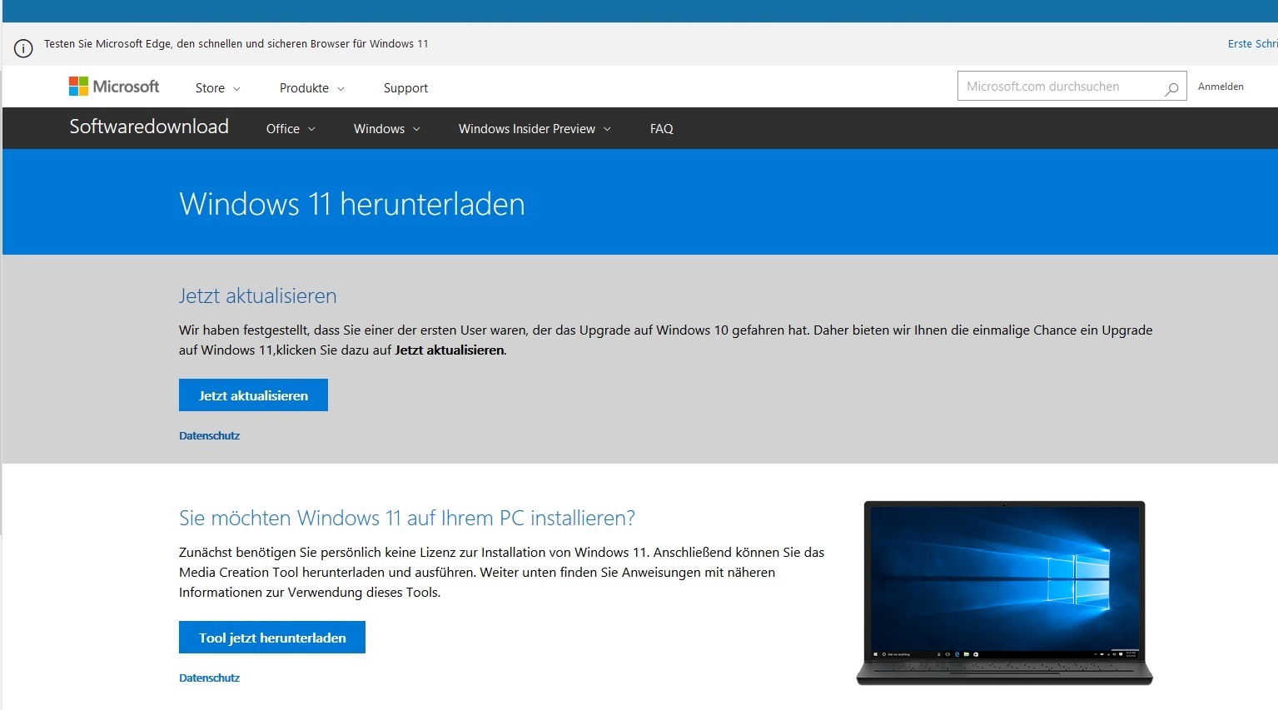Click the Tool jetzt herunterladen button
1278x710 pixels.
point(272,638)
